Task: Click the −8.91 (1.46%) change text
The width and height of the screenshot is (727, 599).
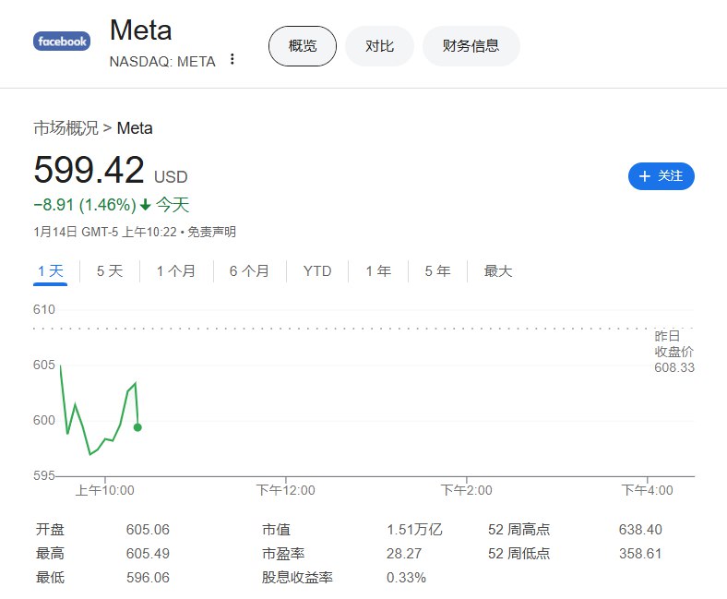Action: point(85,205)
